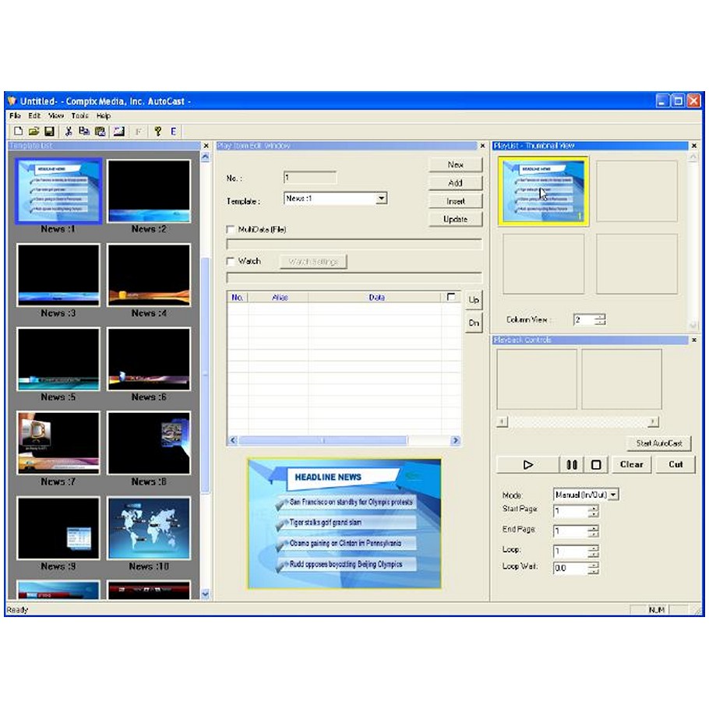Screen dimensions: 709x709
Task: Close the Play Item Edit Window panel
Action: (482, 146)
